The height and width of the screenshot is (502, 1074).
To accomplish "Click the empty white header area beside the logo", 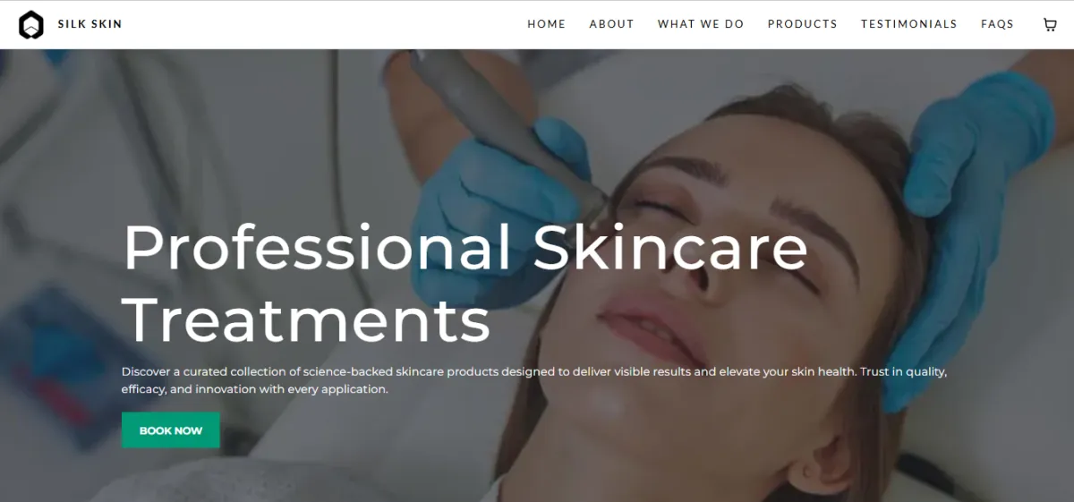I will click(x=322, y=25).
